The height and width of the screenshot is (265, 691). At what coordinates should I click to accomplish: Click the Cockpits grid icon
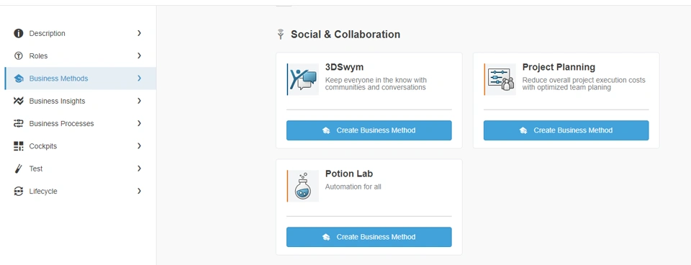click(x=18, y=146)
